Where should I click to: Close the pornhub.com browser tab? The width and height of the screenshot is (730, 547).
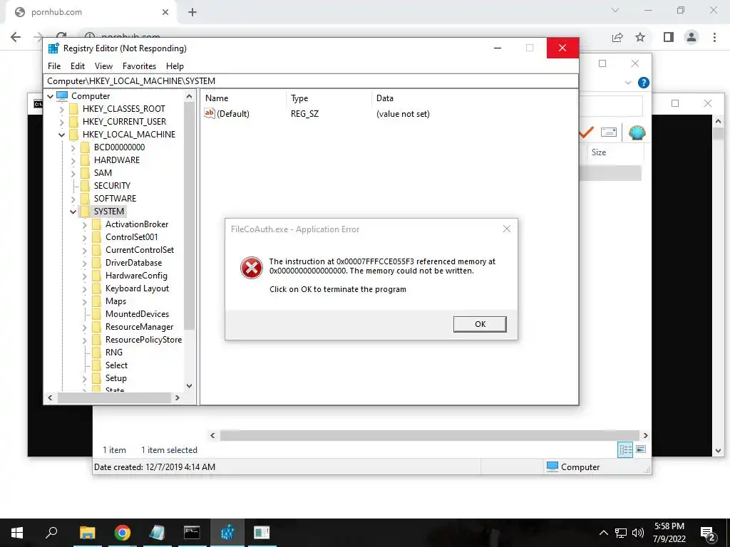[x=165, y=12]
